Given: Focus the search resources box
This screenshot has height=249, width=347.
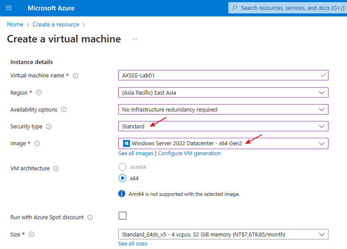Looking at the screenshot, I should [288, 8].
